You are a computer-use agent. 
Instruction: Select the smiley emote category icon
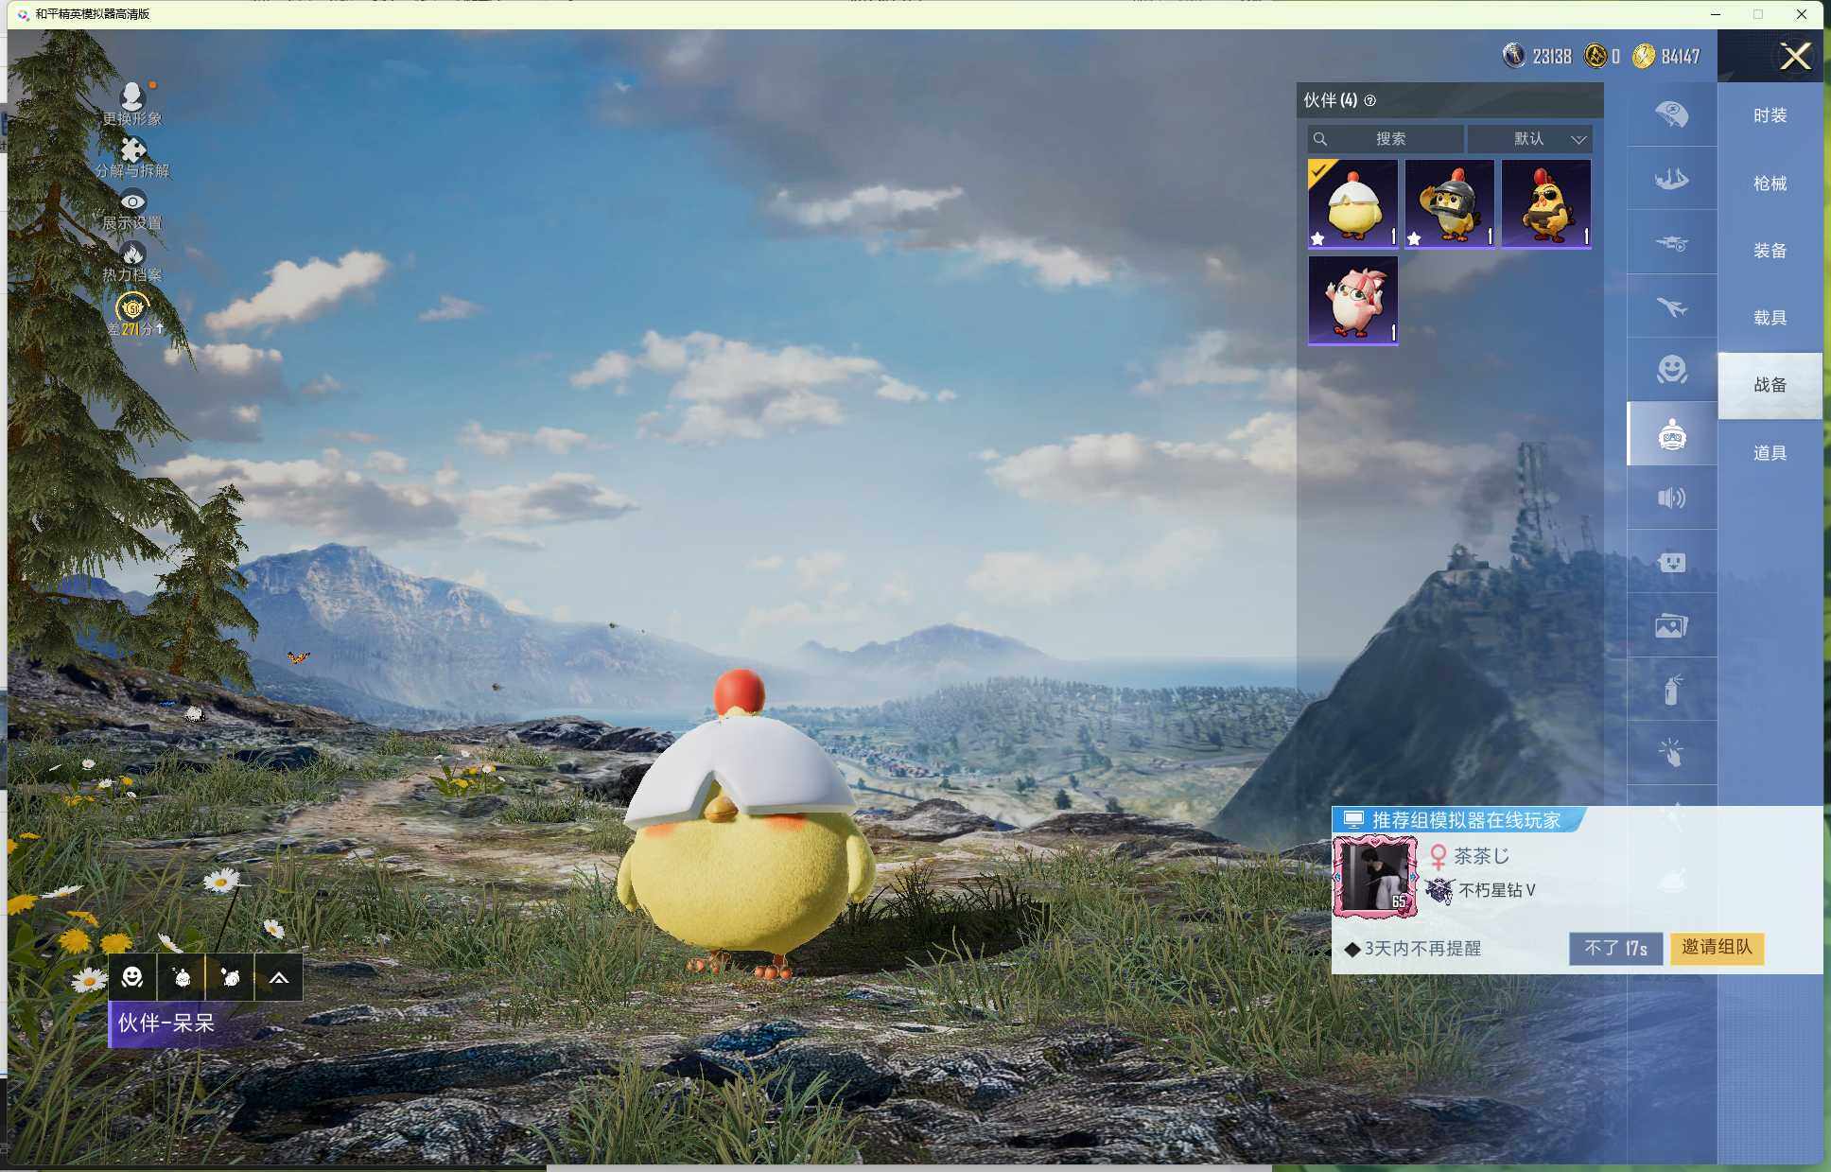click(x=1671, y=369)
